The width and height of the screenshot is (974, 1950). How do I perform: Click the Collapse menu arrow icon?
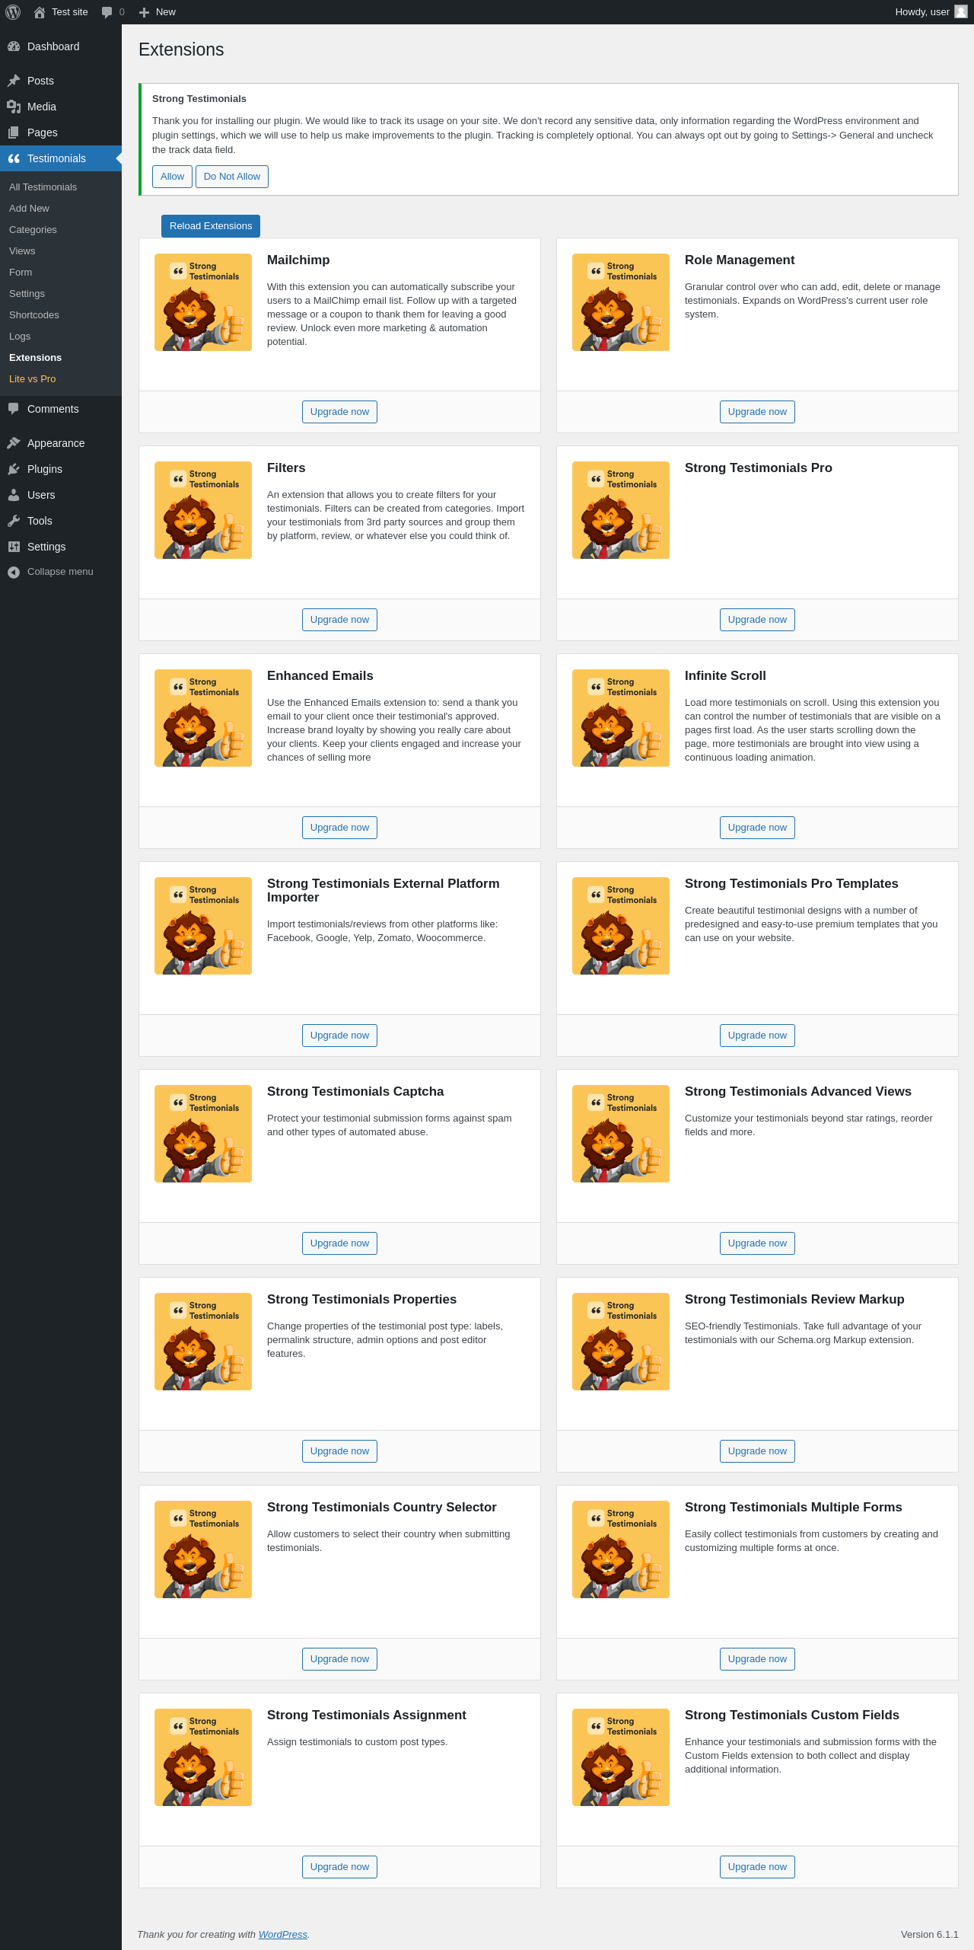point(14,572)
